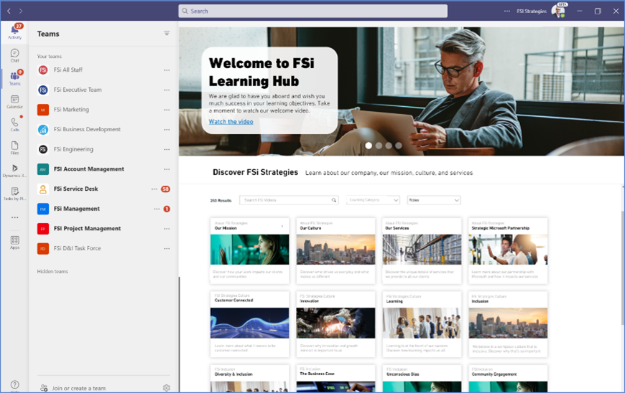Select the first carousel dot
The height and width of the screenshot is (393, 625).
(x=369, y=146)
